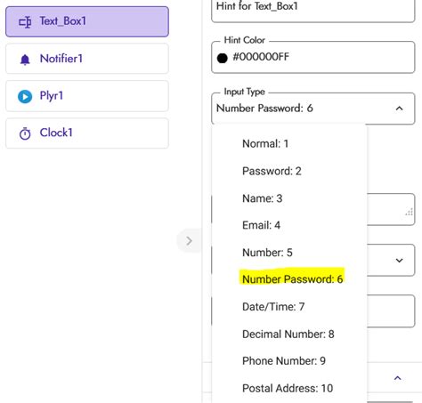Select the Clock1 component
422x403 pixels.
pyautogui.click(x=87, y=133)
